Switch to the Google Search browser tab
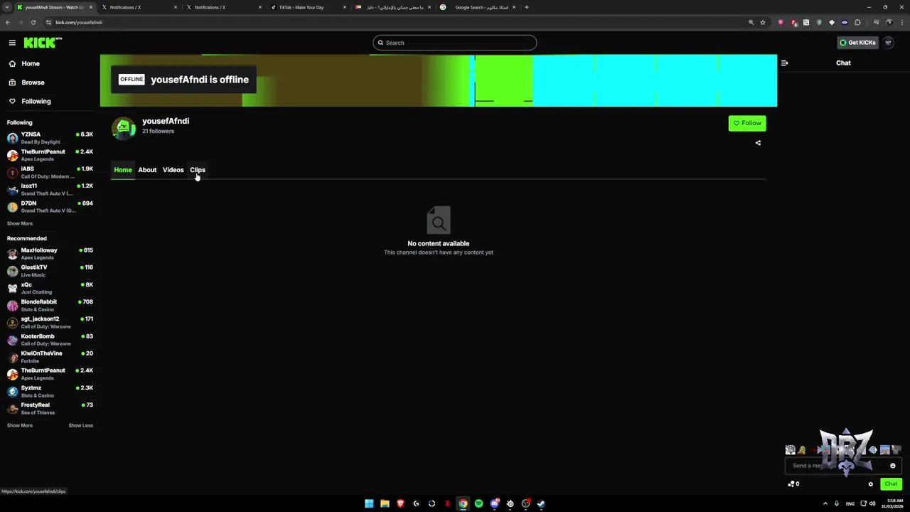 478,7
